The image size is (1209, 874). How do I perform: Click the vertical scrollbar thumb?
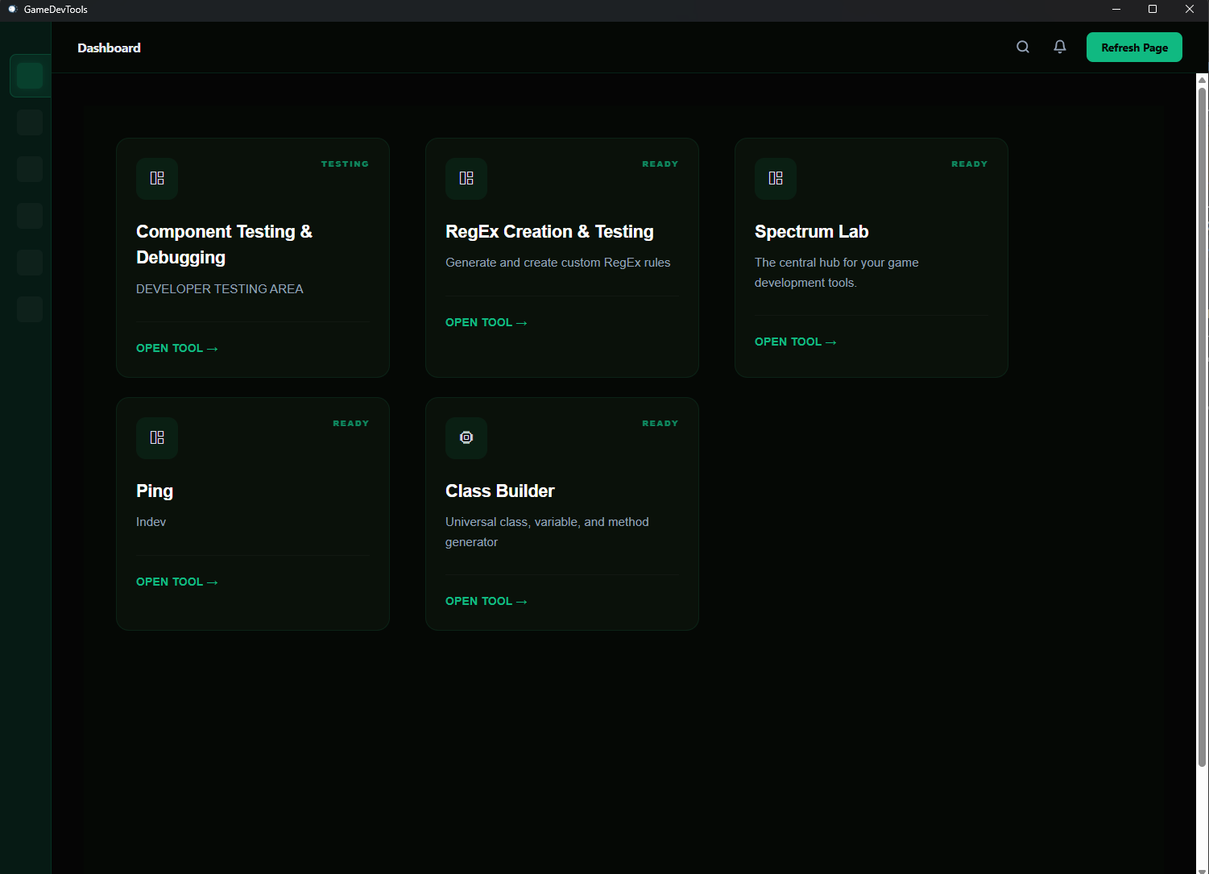[x=1203, y=427]
